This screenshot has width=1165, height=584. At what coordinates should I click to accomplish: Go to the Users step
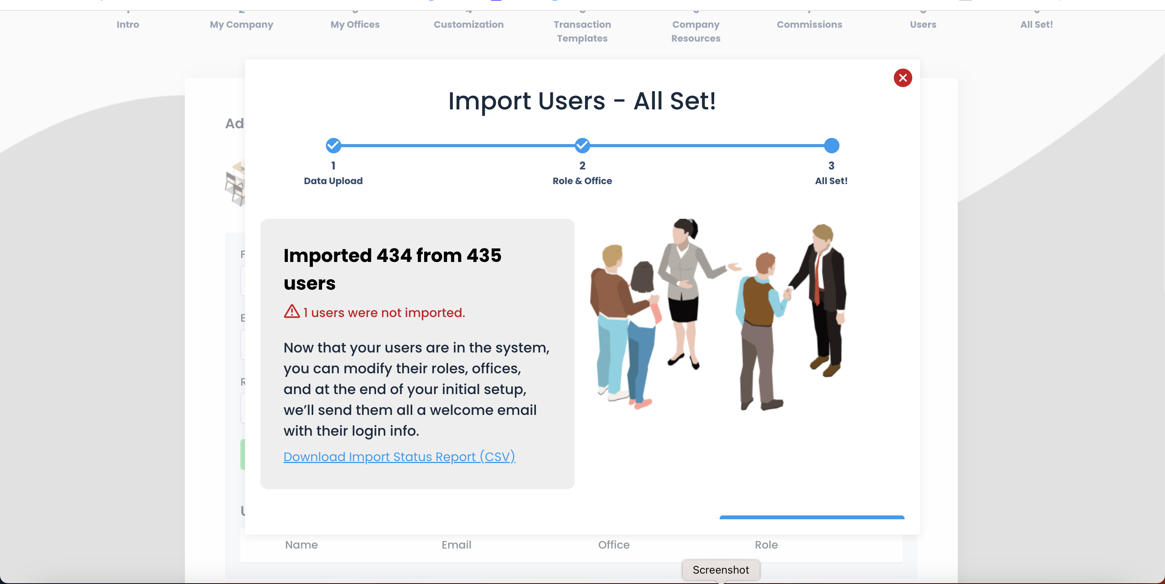pyautogui.click(x=923, y=24)
